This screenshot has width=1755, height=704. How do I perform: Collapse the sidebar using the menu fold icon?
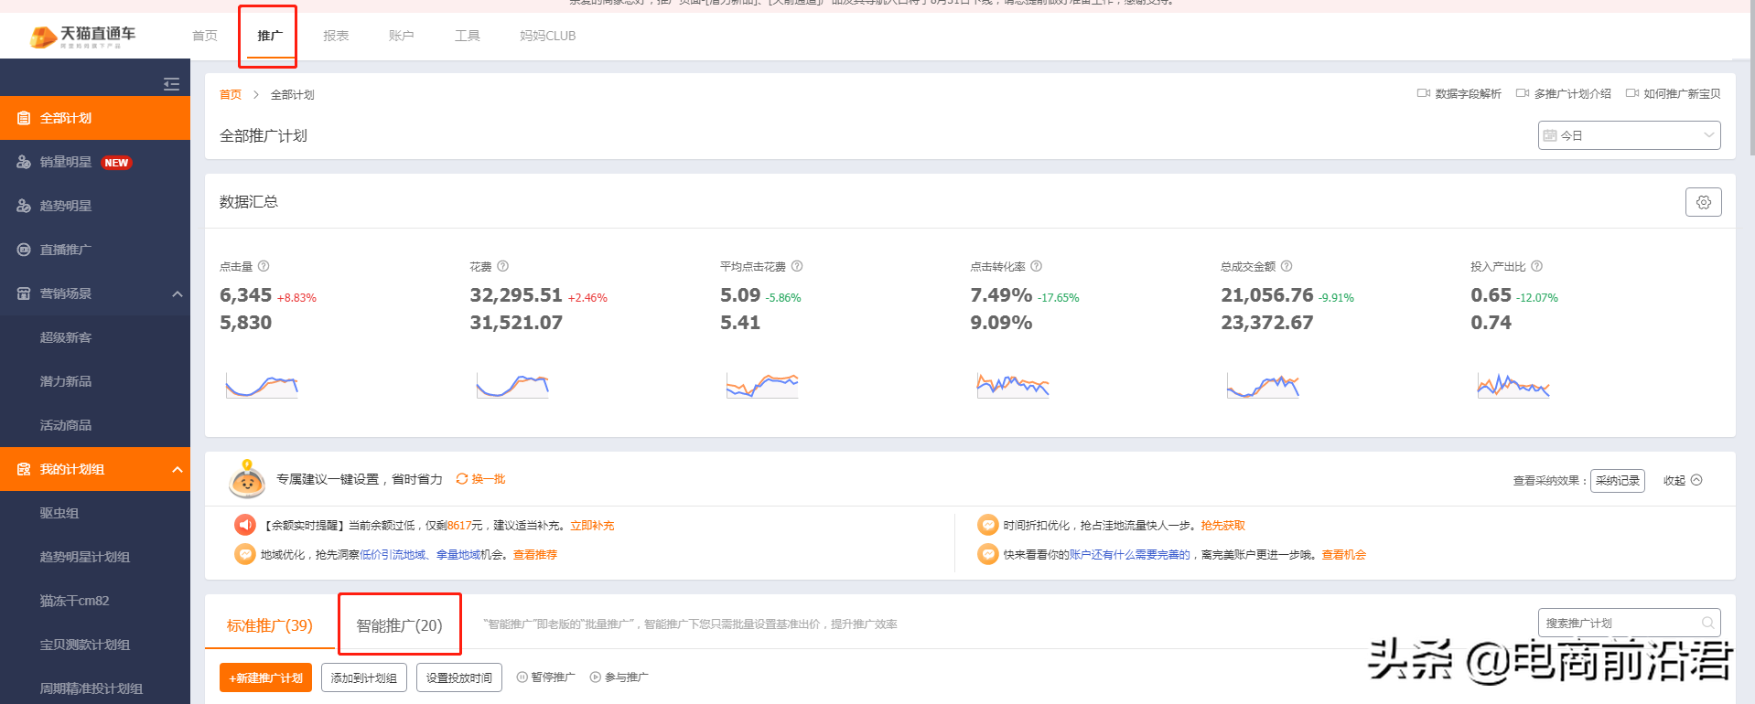pyautogui.click(x=171, y=84)
